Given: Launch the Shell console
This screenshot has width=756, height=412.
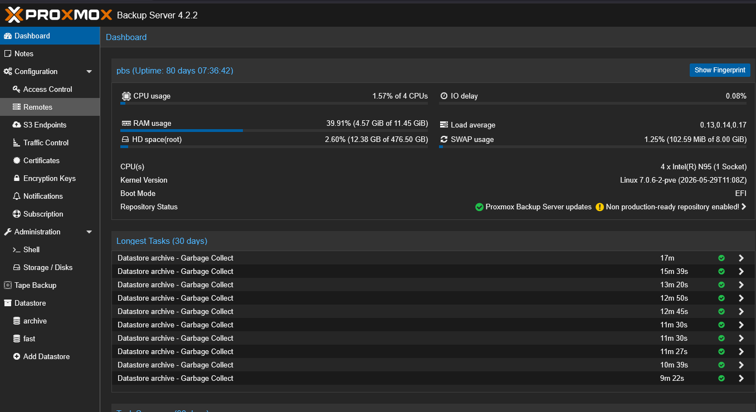Looking at the screenshot, I should click(50, 249).
